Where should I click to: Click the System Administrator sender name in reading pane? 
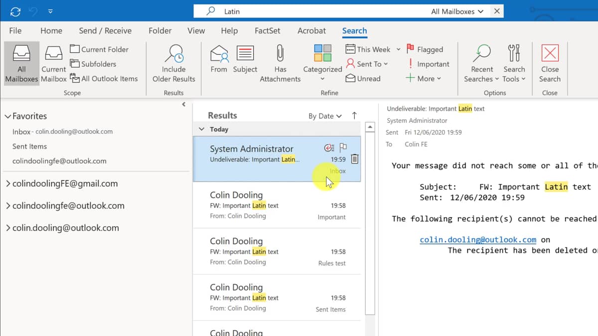click(x=417, y=120)
